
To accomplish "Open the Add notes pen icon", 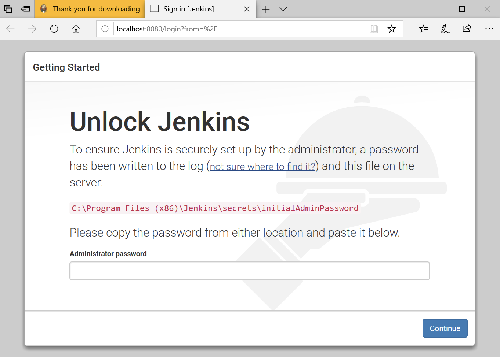I will (445, 29).
